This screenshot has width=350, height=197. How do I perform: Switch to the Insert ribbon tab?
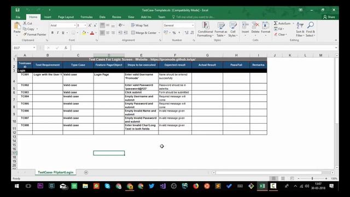point(48,17)
